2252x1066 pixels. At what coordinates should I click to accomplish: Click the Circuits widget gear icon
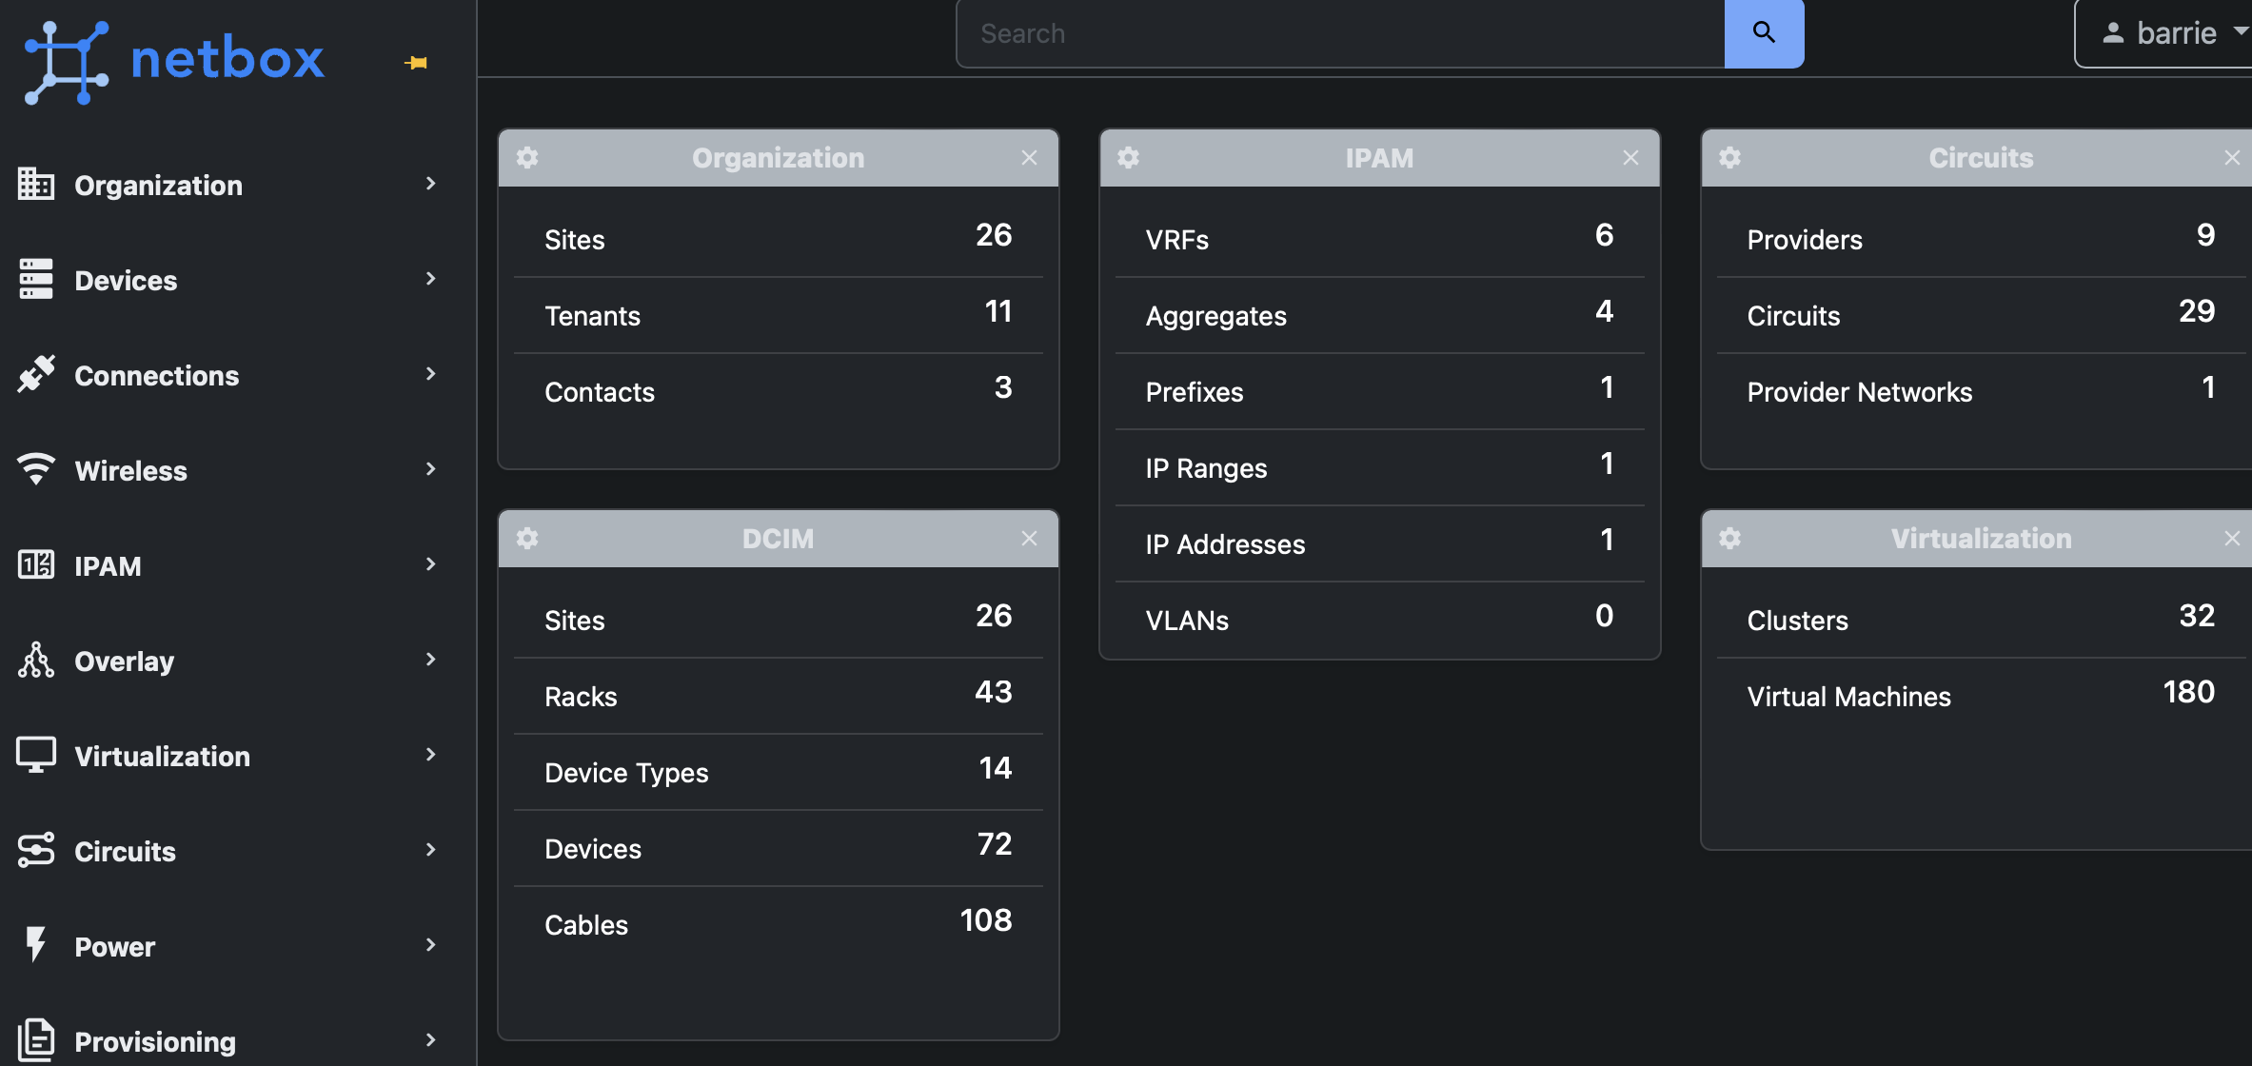(x=1729, y=158)
